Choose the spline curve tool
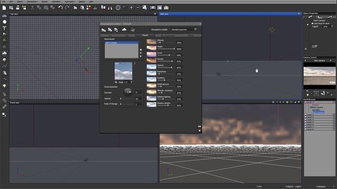The width and height of the screenshot is (337, 189). tap(4, 66)
